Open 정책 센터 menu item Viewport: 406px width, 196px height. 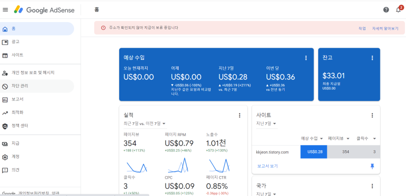pos(37,126)
